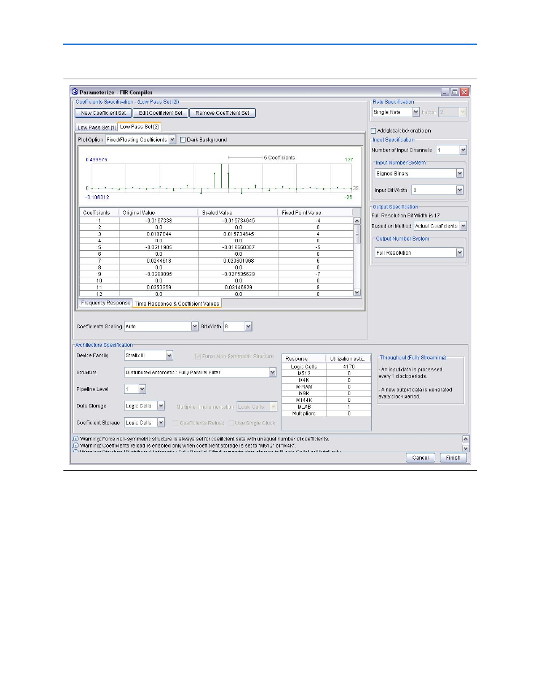Switch to the Frequency Response tab

coord(106,303)
